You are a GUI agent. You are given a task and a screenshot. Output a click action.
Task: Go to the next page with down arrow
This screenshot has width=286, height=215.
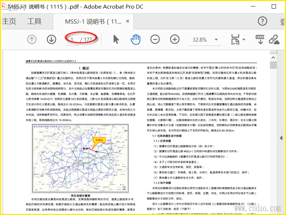[51, 39]
